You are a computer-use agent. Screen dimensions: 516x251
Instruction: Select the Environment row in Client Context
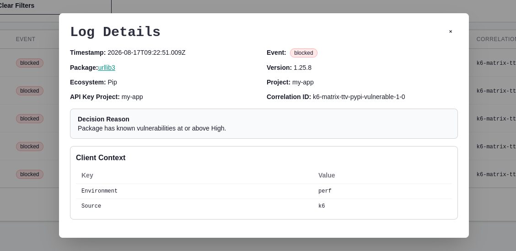[264, 191]
